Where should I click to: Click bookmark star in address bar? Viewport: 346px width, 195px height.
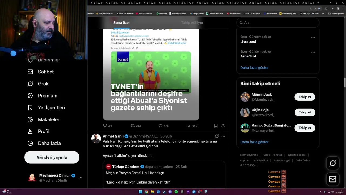(x=319, y=8)
